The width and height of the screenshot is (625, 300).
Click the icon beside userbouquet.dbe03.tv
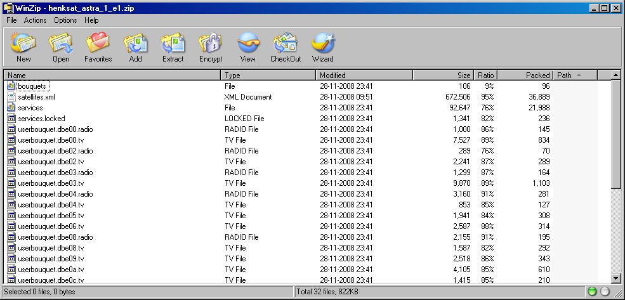pyautogui.click(x=11, y=183)
